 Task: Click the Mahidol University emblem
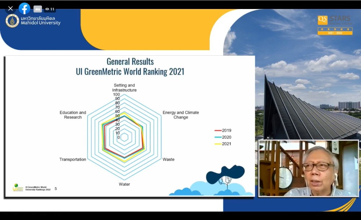(12, 21)
